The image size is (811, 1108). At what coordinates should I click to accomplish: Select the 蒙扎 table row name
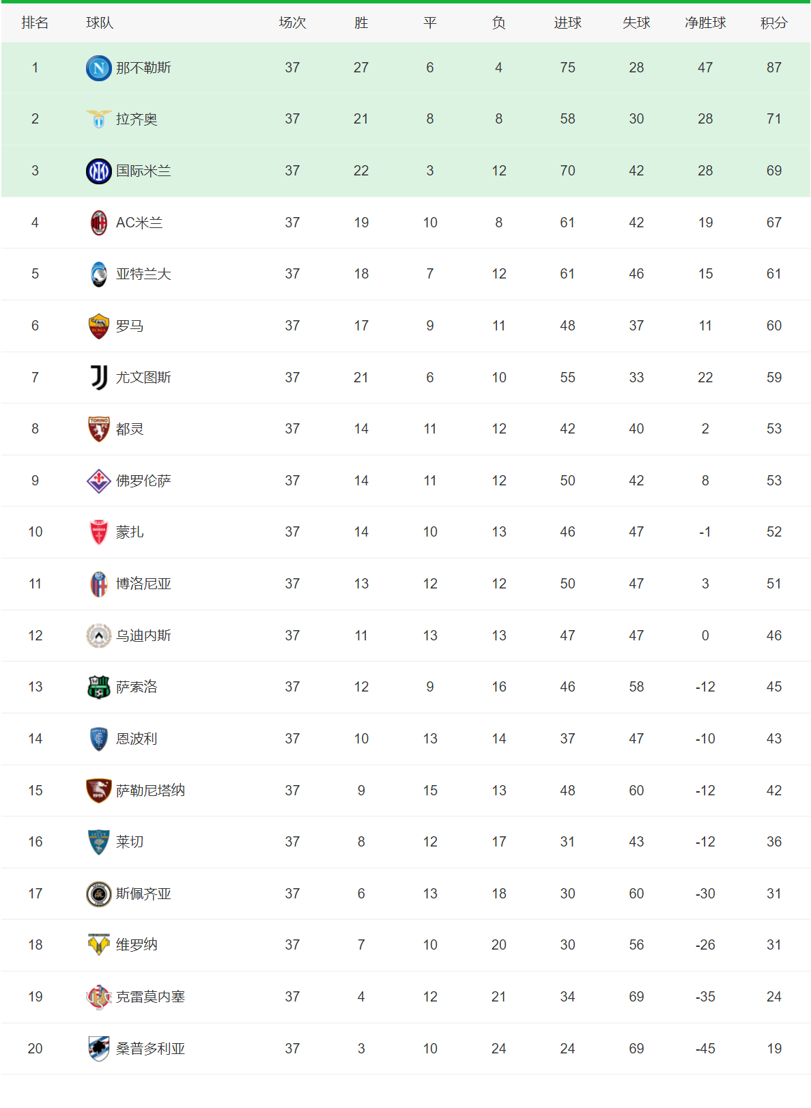(130, 532)
